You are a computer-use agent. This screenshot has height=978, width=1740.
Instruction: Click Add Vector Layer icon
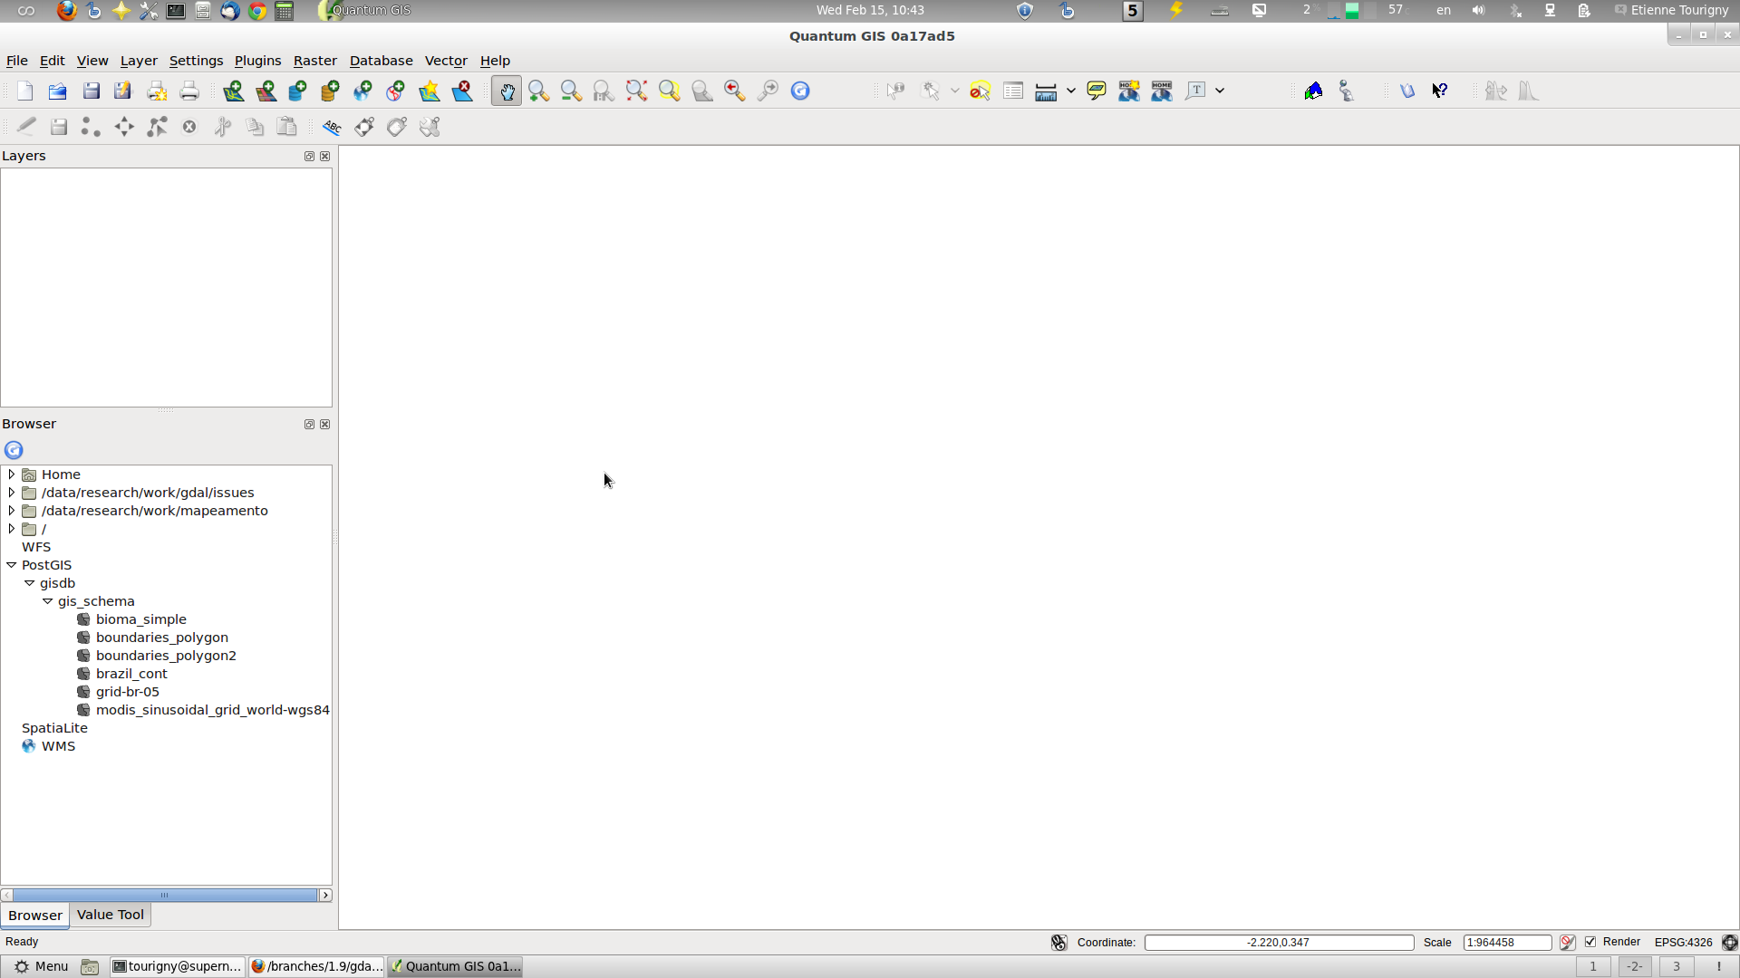[x=234, y=91]
